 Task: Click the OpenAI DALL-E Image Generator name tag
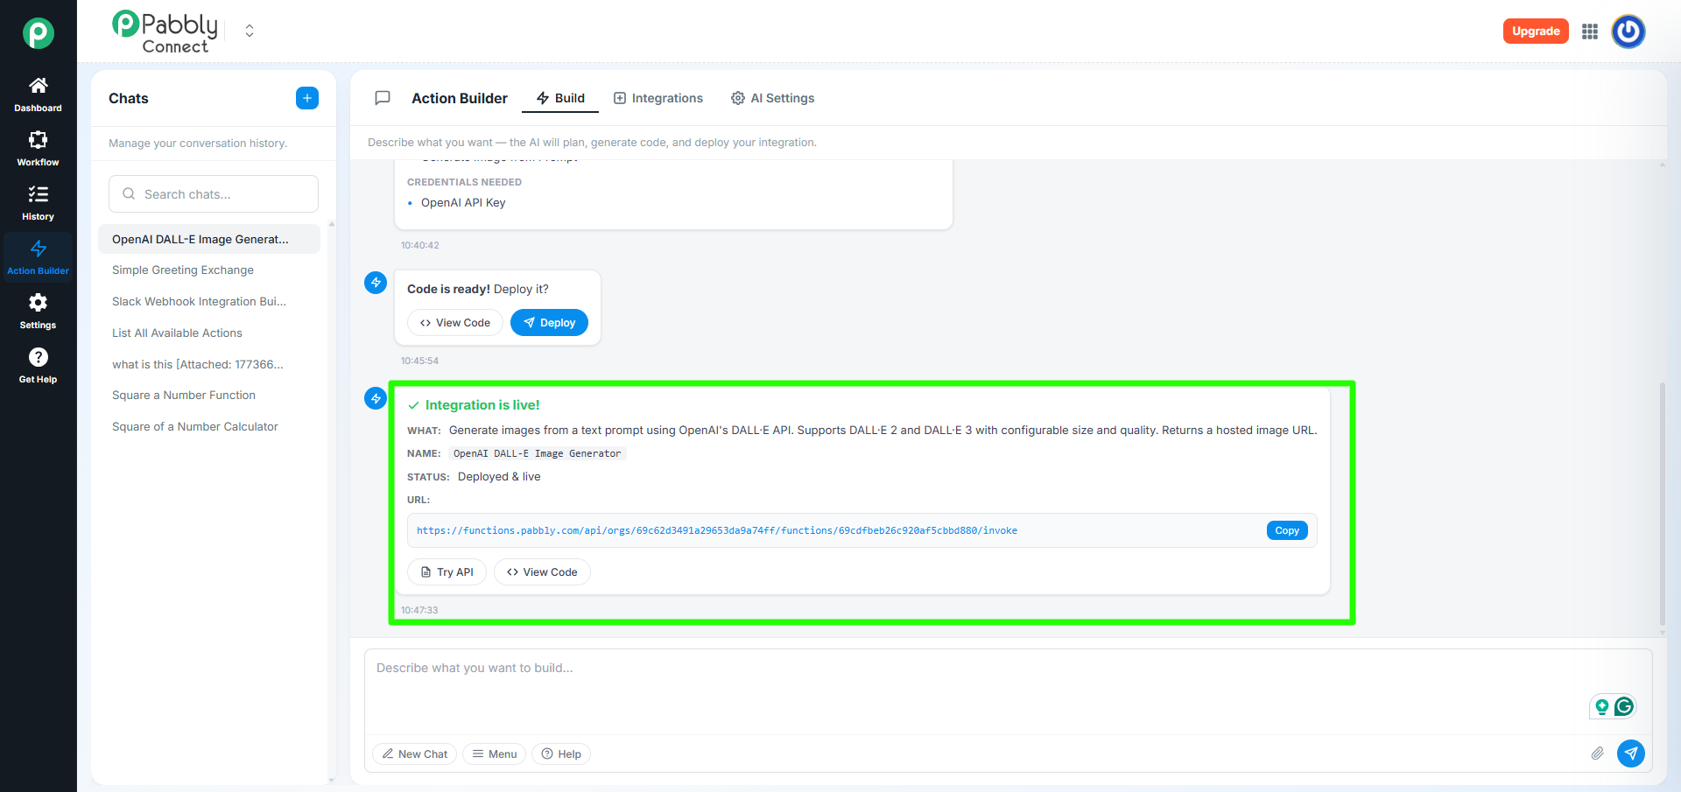pos(538,453)
